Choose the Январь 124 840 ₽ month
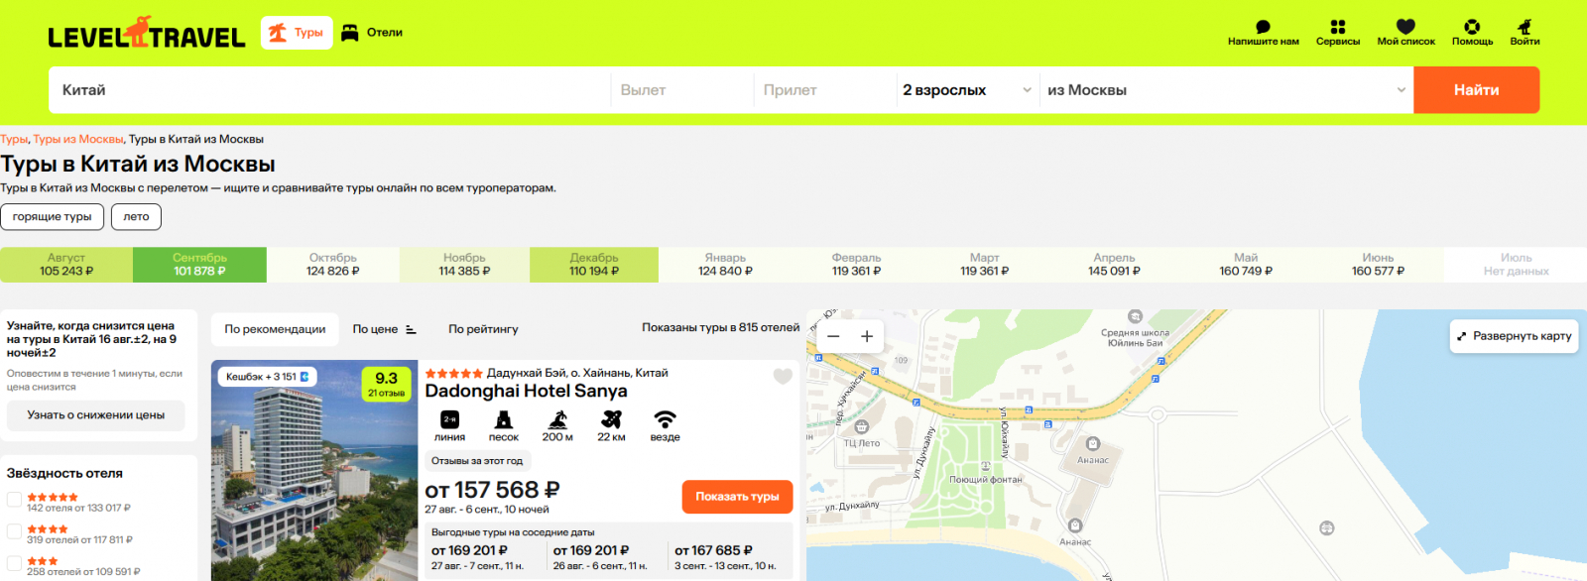The image size is (1587, 581). [725, 265]
